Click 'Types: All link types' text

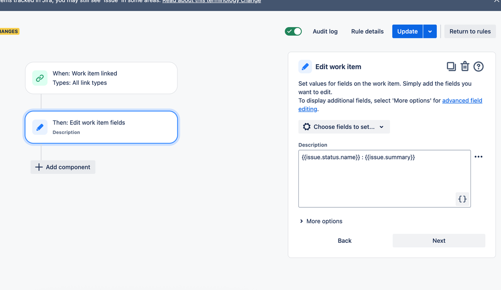click(80, 83)
